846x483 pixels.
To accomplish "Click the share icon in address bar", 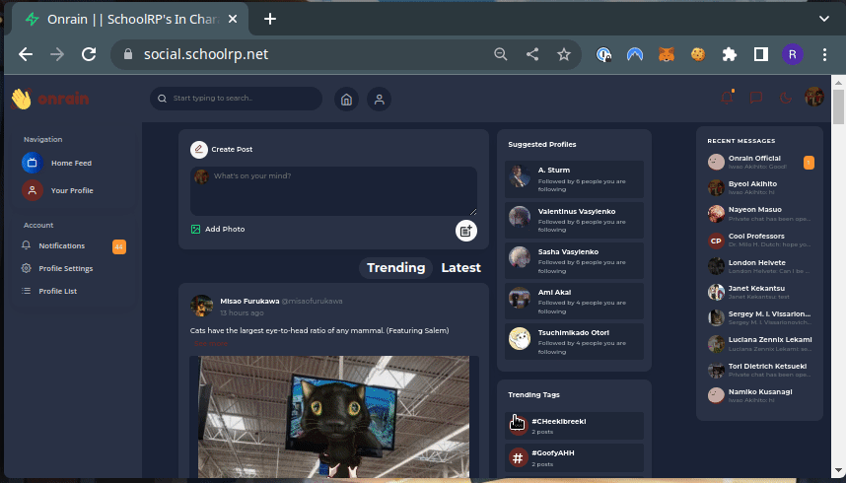I will pyautogui.click(x=532, y=54).
